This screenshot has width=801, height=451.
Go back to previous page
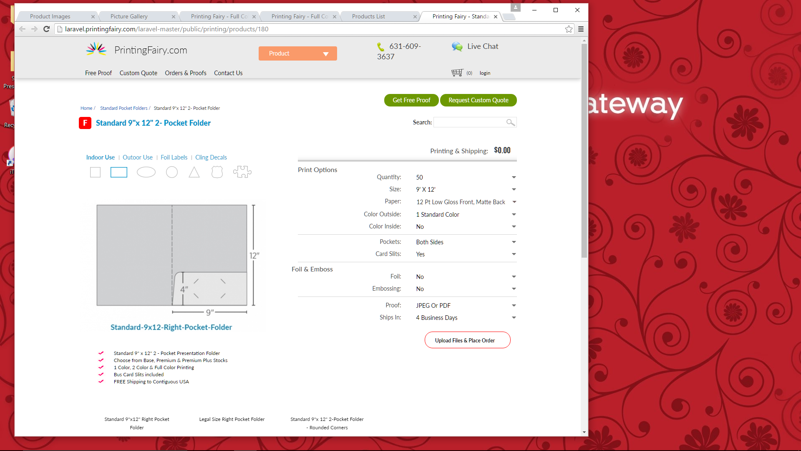coord(23,29)
